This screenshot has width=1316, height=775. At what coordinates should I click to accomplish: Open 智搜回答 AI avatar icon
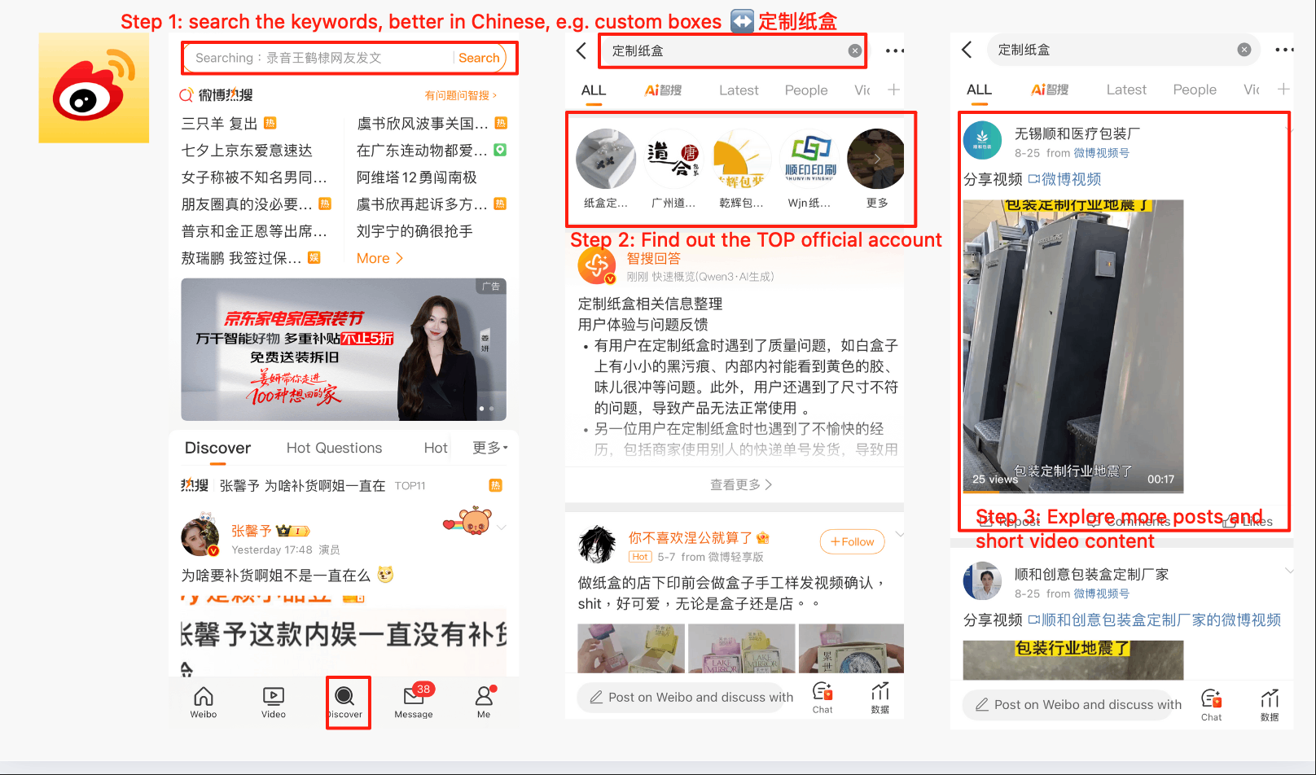(x=597, y=265)
